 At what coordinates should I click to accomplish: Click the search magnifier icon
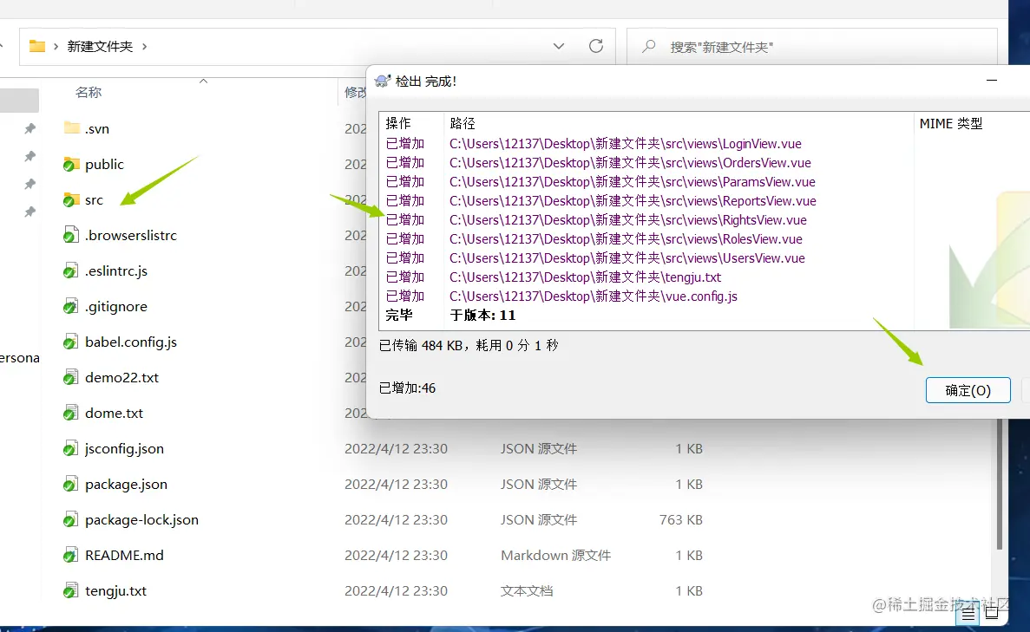pyautogui.click(x=648, y=46)
